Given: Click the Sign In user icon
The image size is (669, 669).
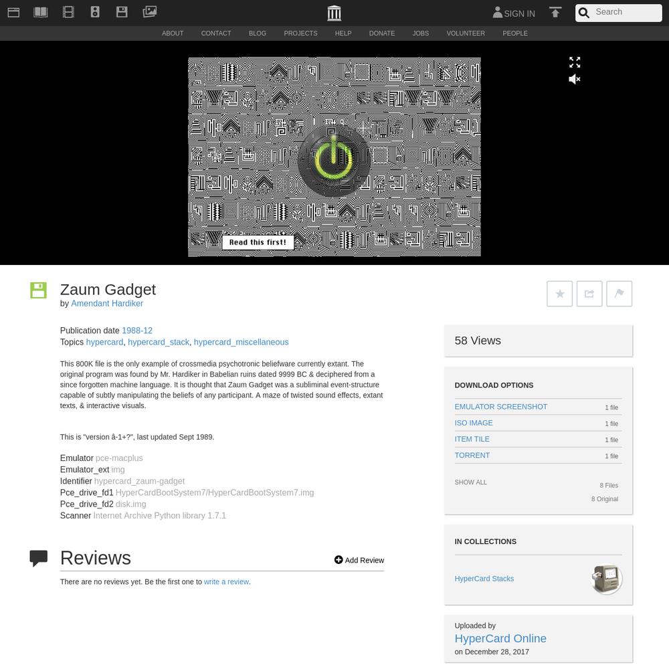Looking at the screenshot, I should pos(498,12).
